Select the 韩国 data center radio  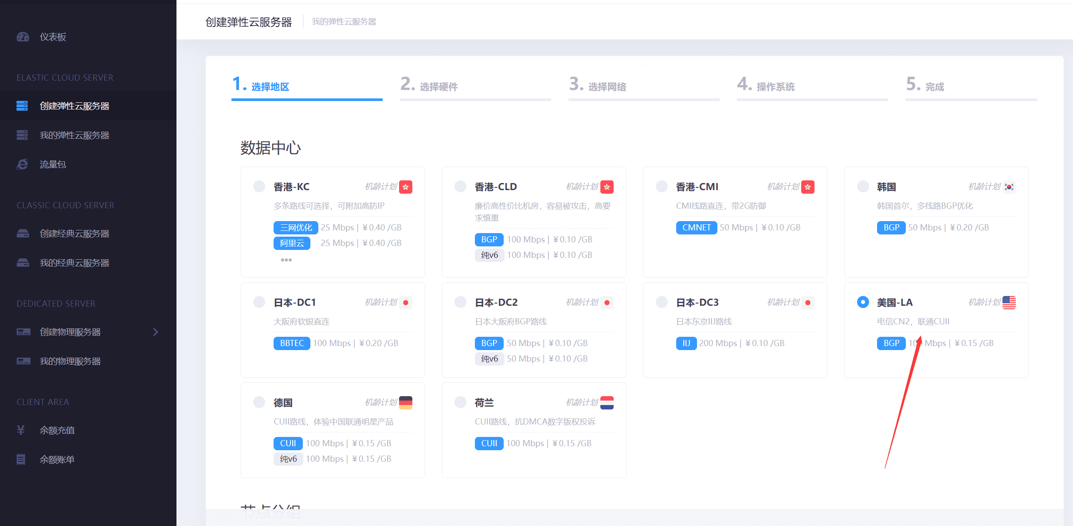[863, 186]
